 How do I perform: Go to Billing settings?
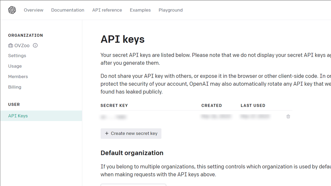[x=15, y=87]
